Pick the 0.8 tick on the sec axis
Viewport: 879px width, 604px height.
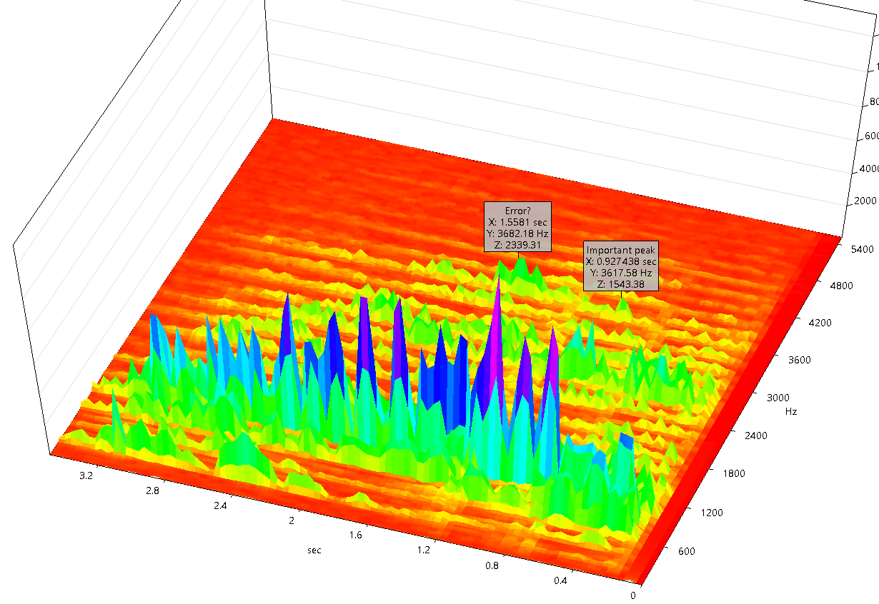pos(492,565)
